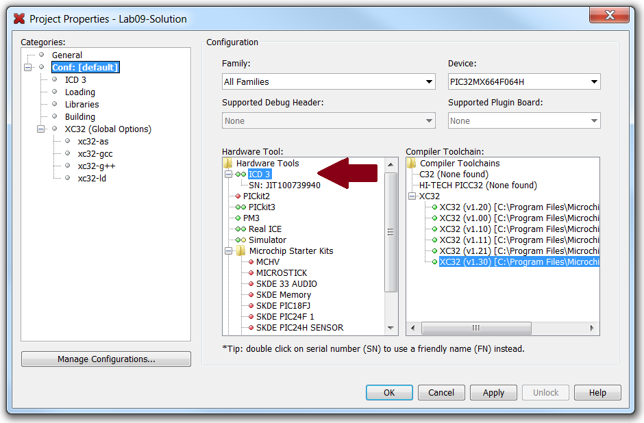Select the PICkit3 hardware tool
Viewport: 644px width, 423px height.
click(262, 207)
